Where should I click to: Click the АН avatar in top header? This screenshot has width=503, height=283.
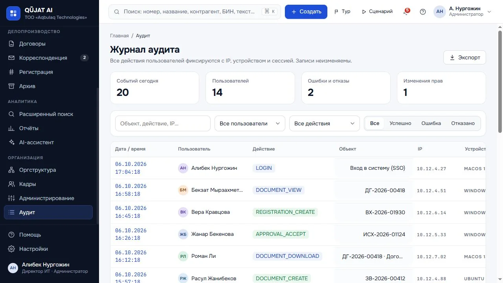tap(440, 12)
